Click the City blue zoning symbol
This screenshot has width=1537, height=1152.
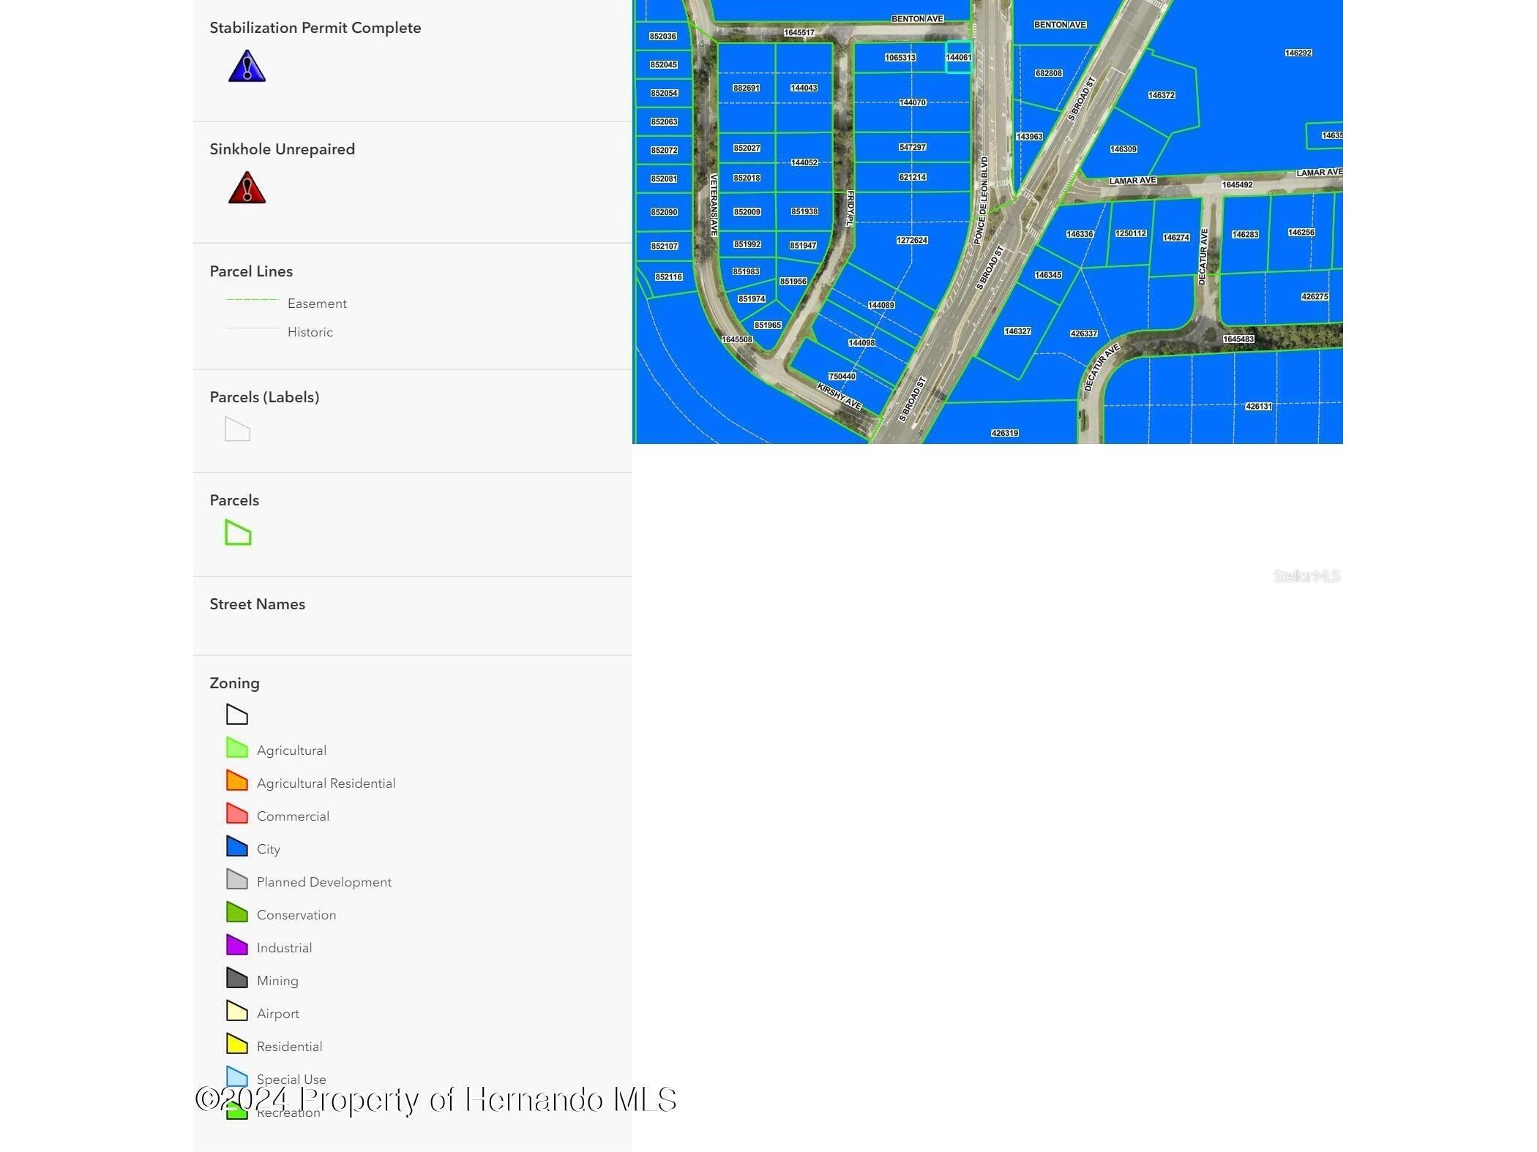(x=237, y=846)
